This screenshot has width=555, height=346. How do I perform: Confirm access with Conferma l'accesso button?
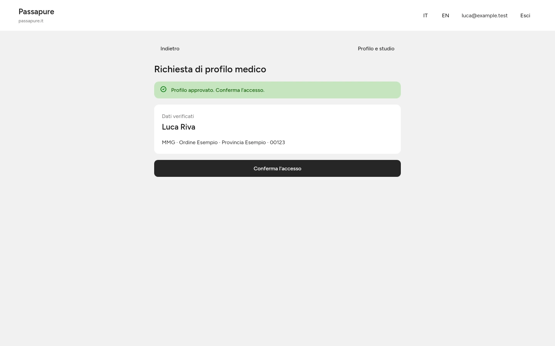click(x=277, y=168)
